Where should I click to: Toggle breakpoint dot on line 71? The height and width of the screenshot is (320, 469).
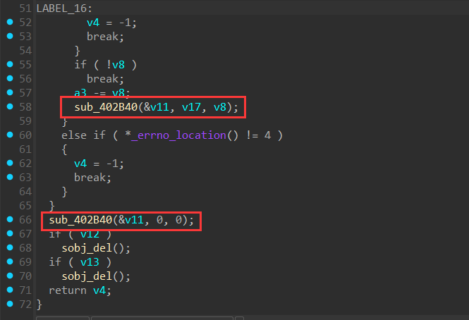[10, 290]
